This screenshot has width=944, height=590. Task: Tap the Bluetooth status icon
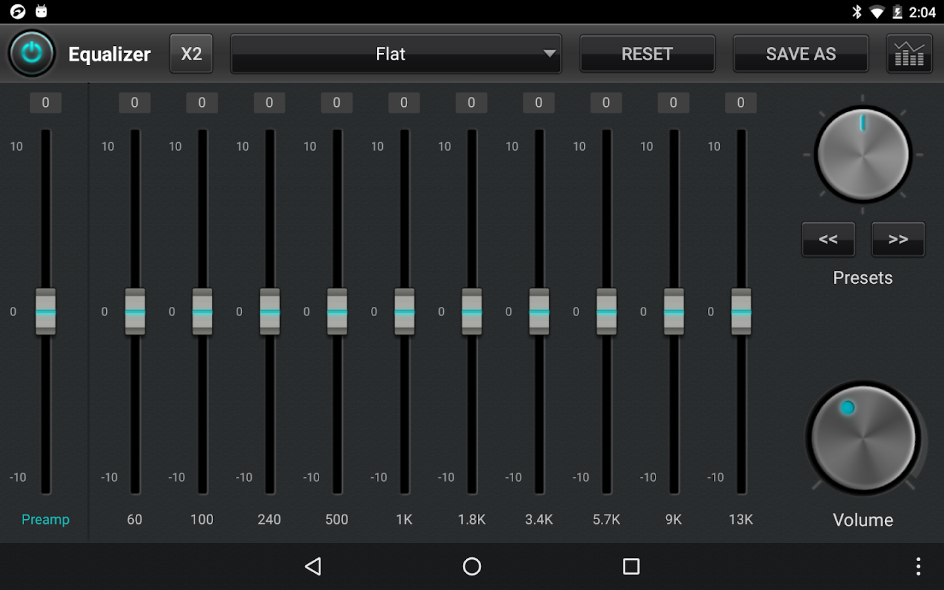pyautogui.click(x=856, y=12)
